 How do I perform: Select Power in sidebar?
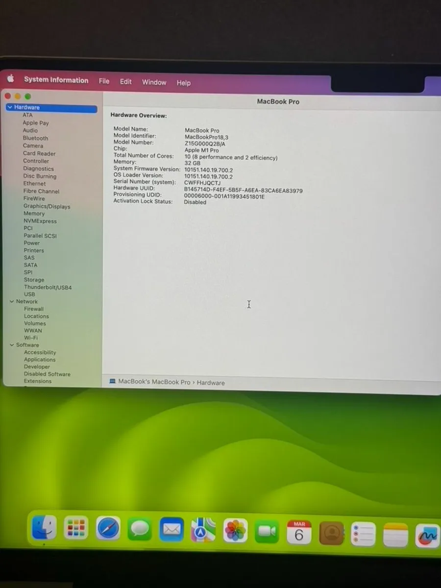(x=32, y=243)
